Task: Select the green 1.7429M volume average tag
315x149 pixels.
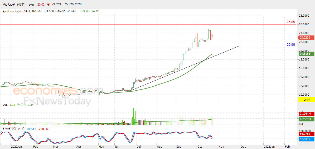Action: coord(306,119)
